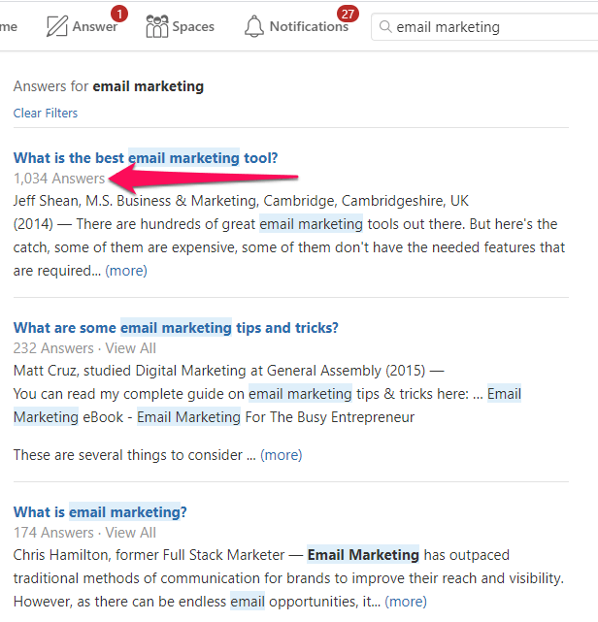Open the Notifications tab
The image size is (598, 622).
point(309,26)
